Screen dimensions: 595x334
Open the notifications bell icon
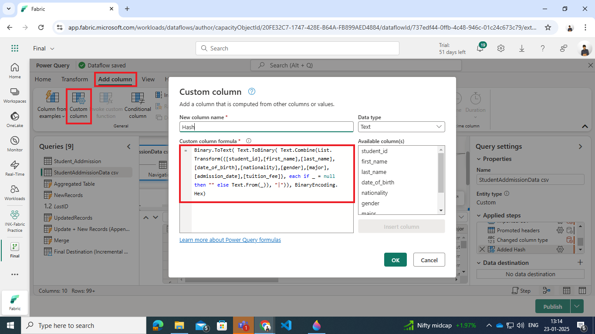pos(480,48)
